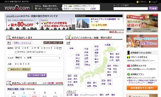
Task: Click the login lock icon
Action: tap(137, 2)
